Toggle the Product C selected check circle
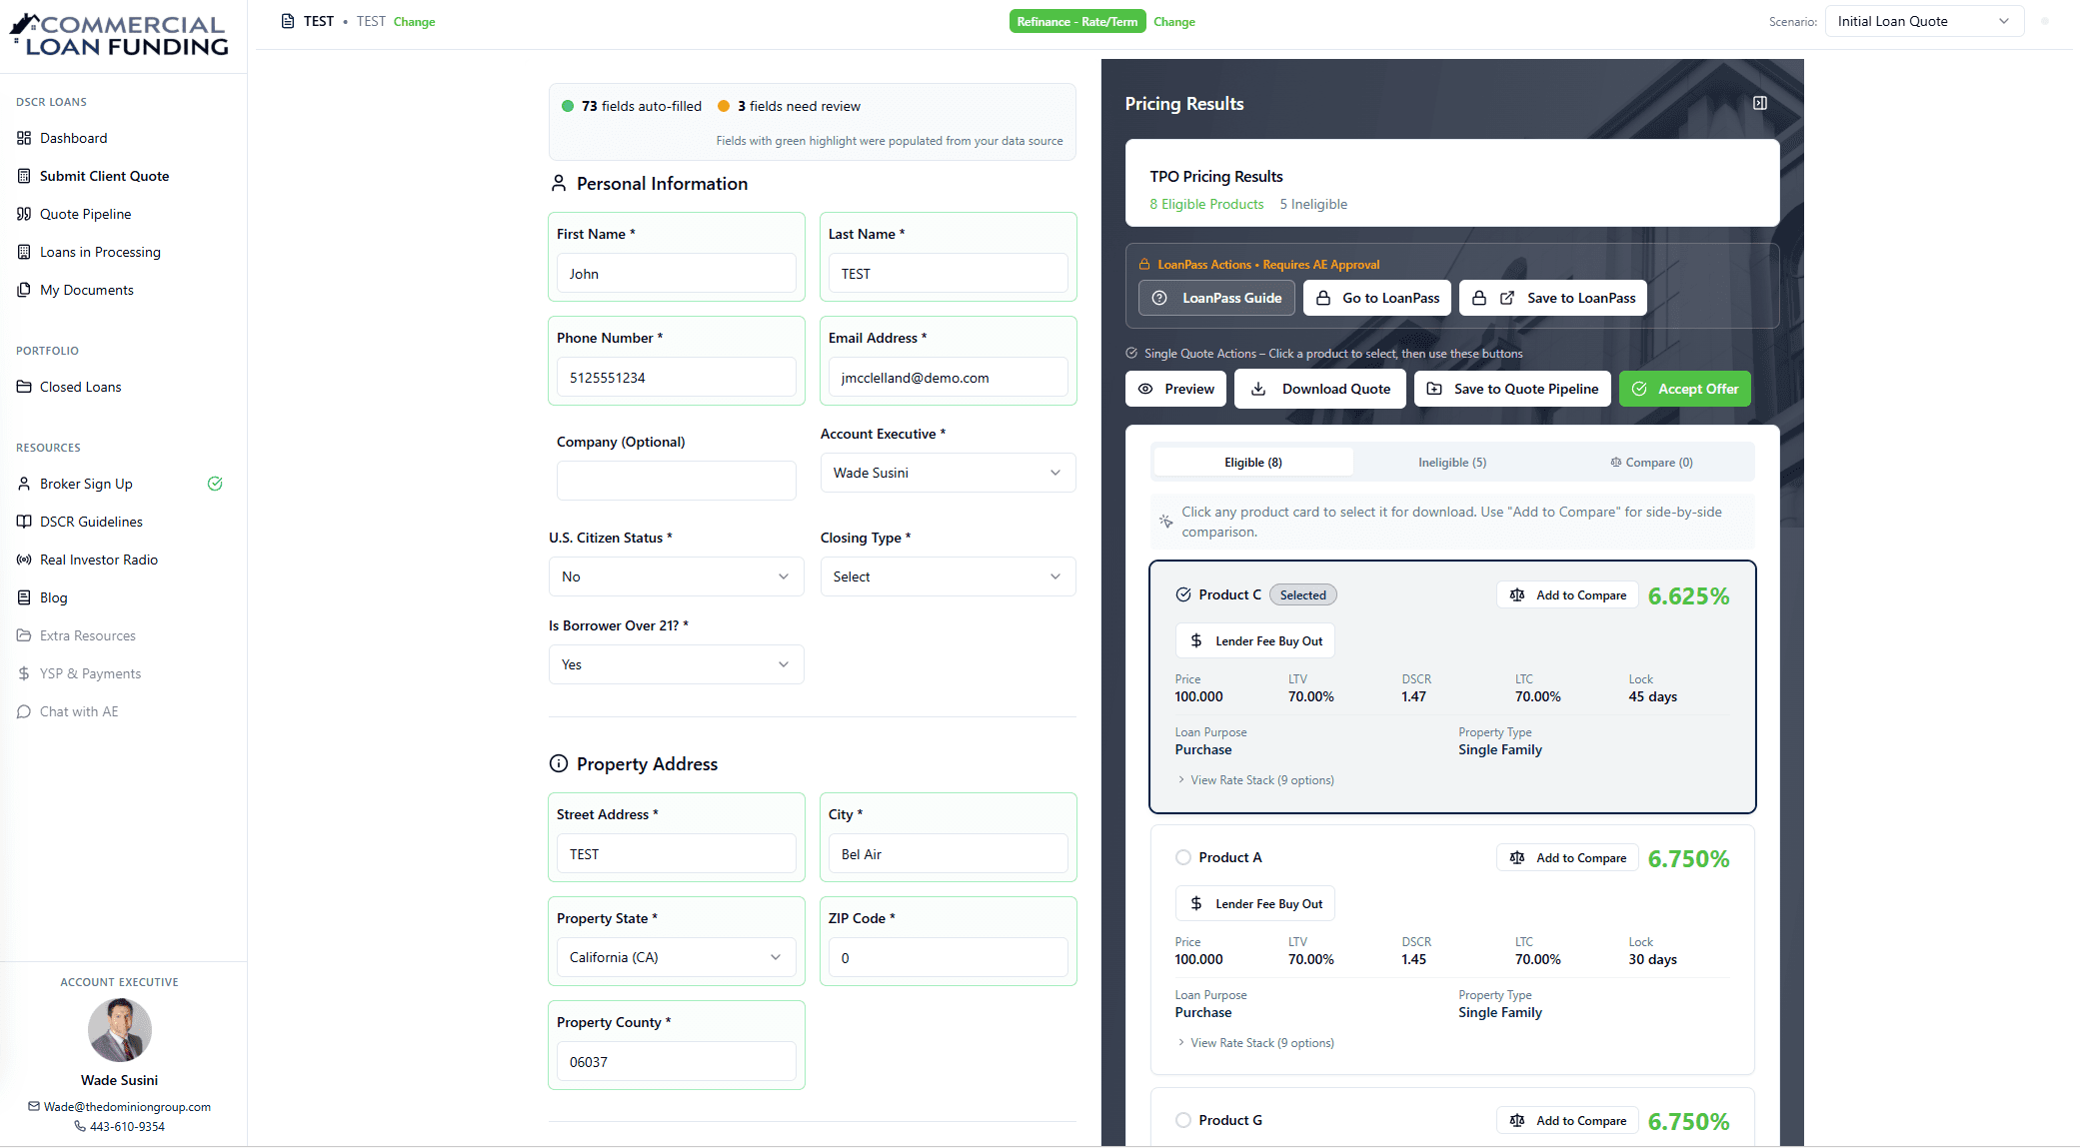This screenshot has width=2080, height=1148. [x=1183, y=594]
